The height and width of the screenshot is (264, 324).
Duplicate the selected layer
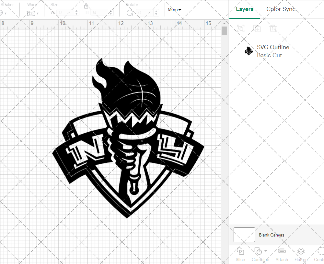257,28
